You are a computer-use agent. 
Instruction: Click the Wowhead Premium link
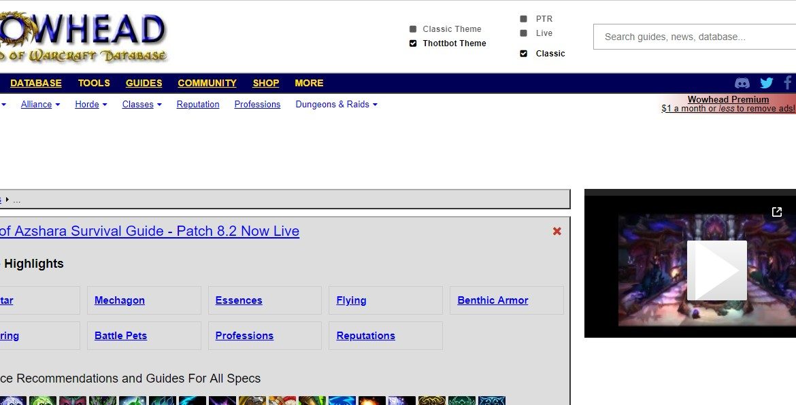pyautogui.click(x=728, y=99)
